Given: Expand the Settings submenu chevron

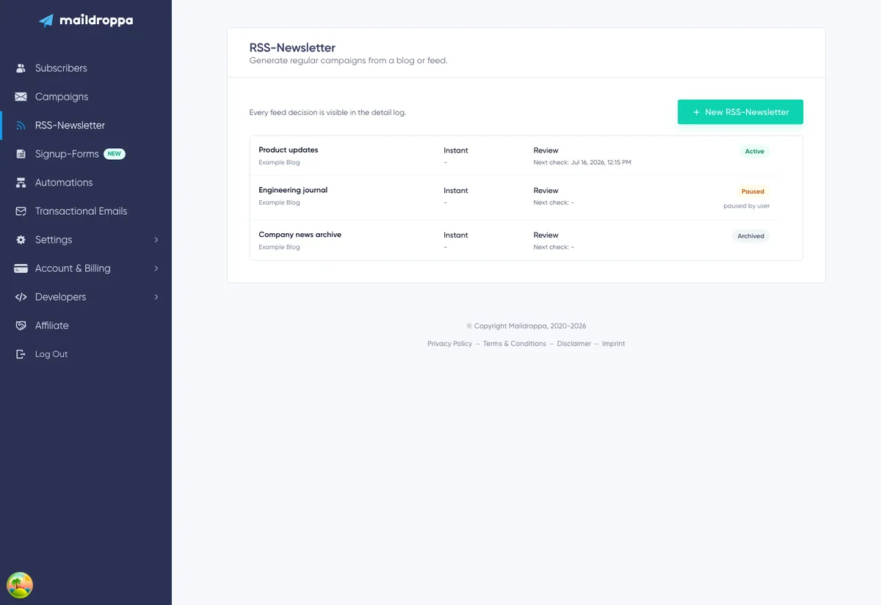Looking at the screenshot, I should pos(156,240).
